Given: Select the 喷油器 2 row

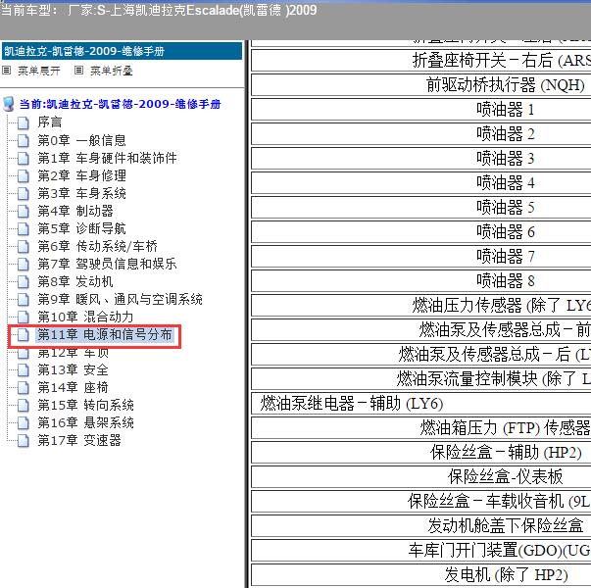Looking at the screenshot, I should (421, 134).
